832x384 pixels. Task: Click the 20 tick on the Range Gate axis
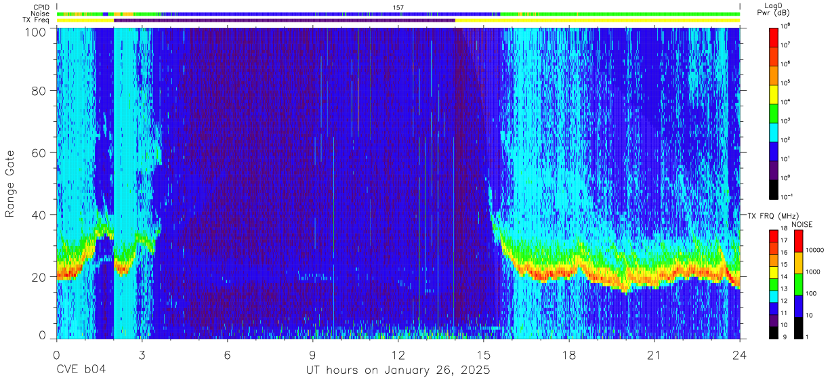click(39, 277)
